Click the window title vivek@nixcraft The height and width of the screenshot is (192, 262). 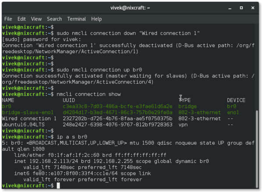pos(130,8)
